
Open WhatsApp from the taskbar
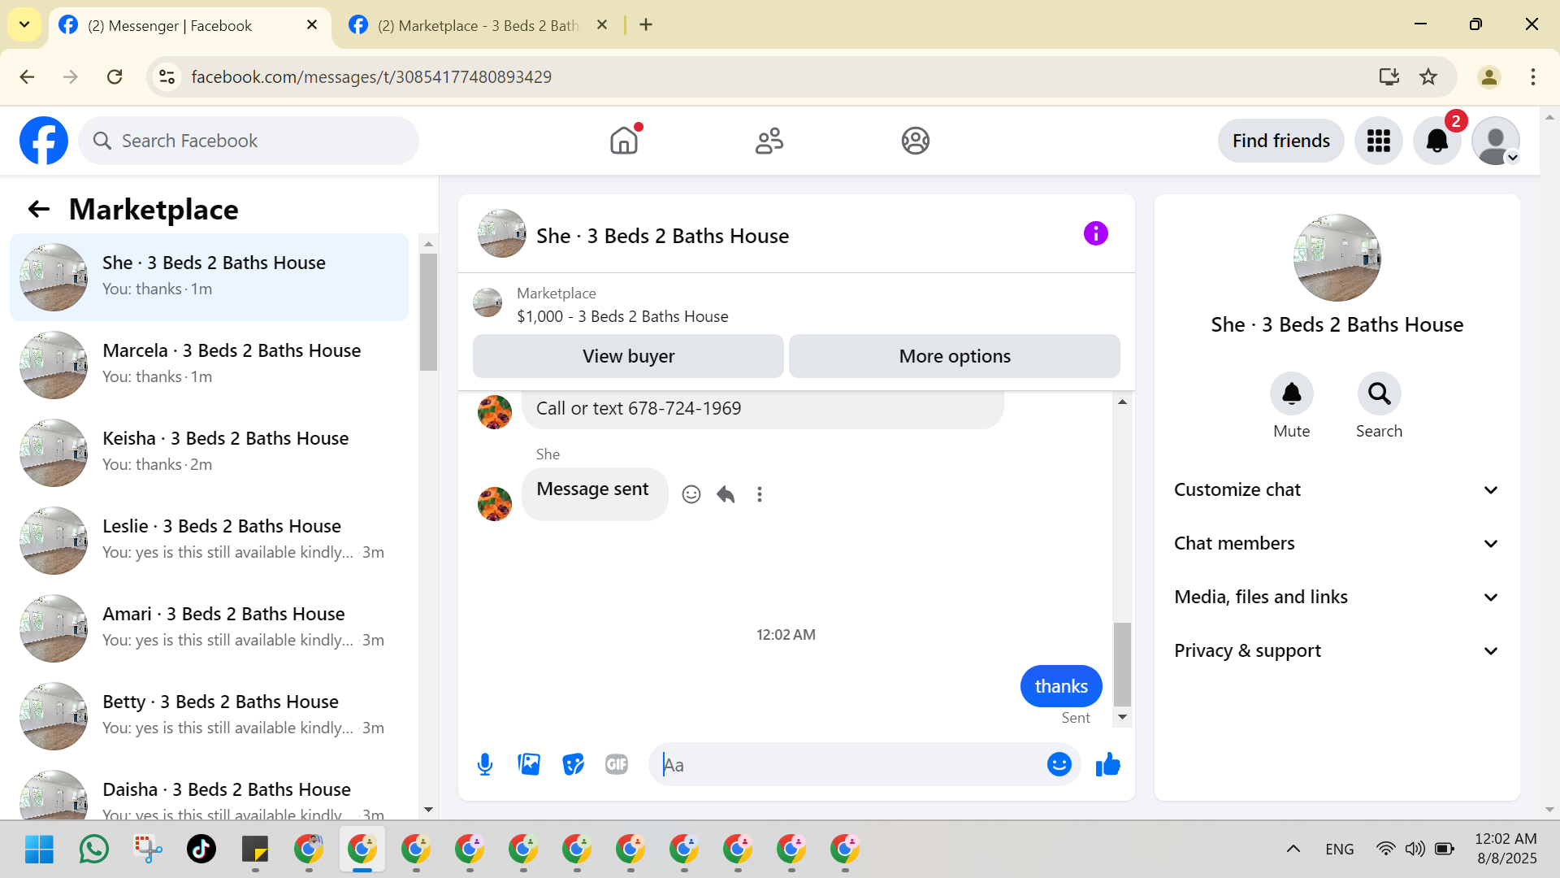coord(94,849)
